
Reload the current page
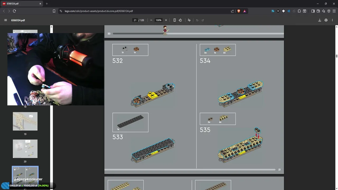14,11
